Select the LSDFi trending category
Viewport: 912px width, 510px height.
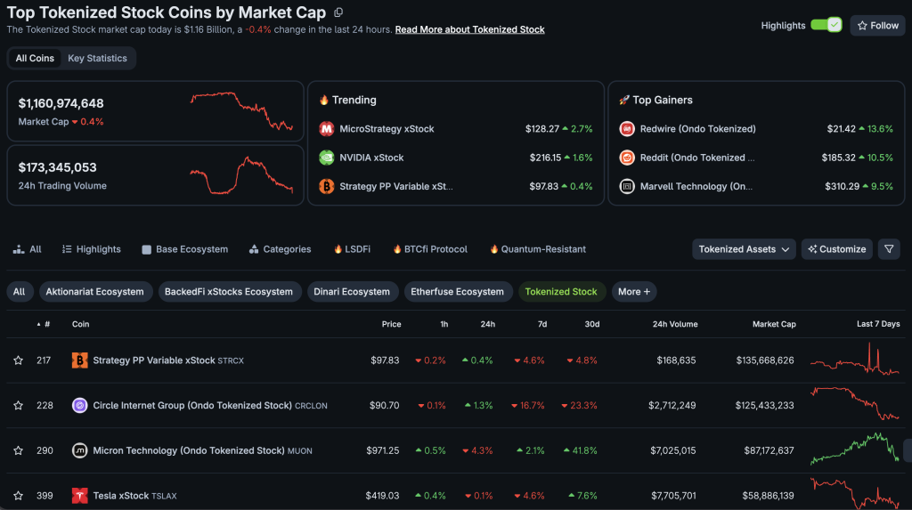352,249
